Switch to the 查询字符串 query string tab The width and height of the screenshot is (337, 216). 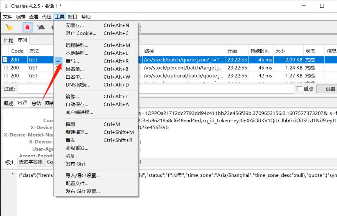point(31,162)
